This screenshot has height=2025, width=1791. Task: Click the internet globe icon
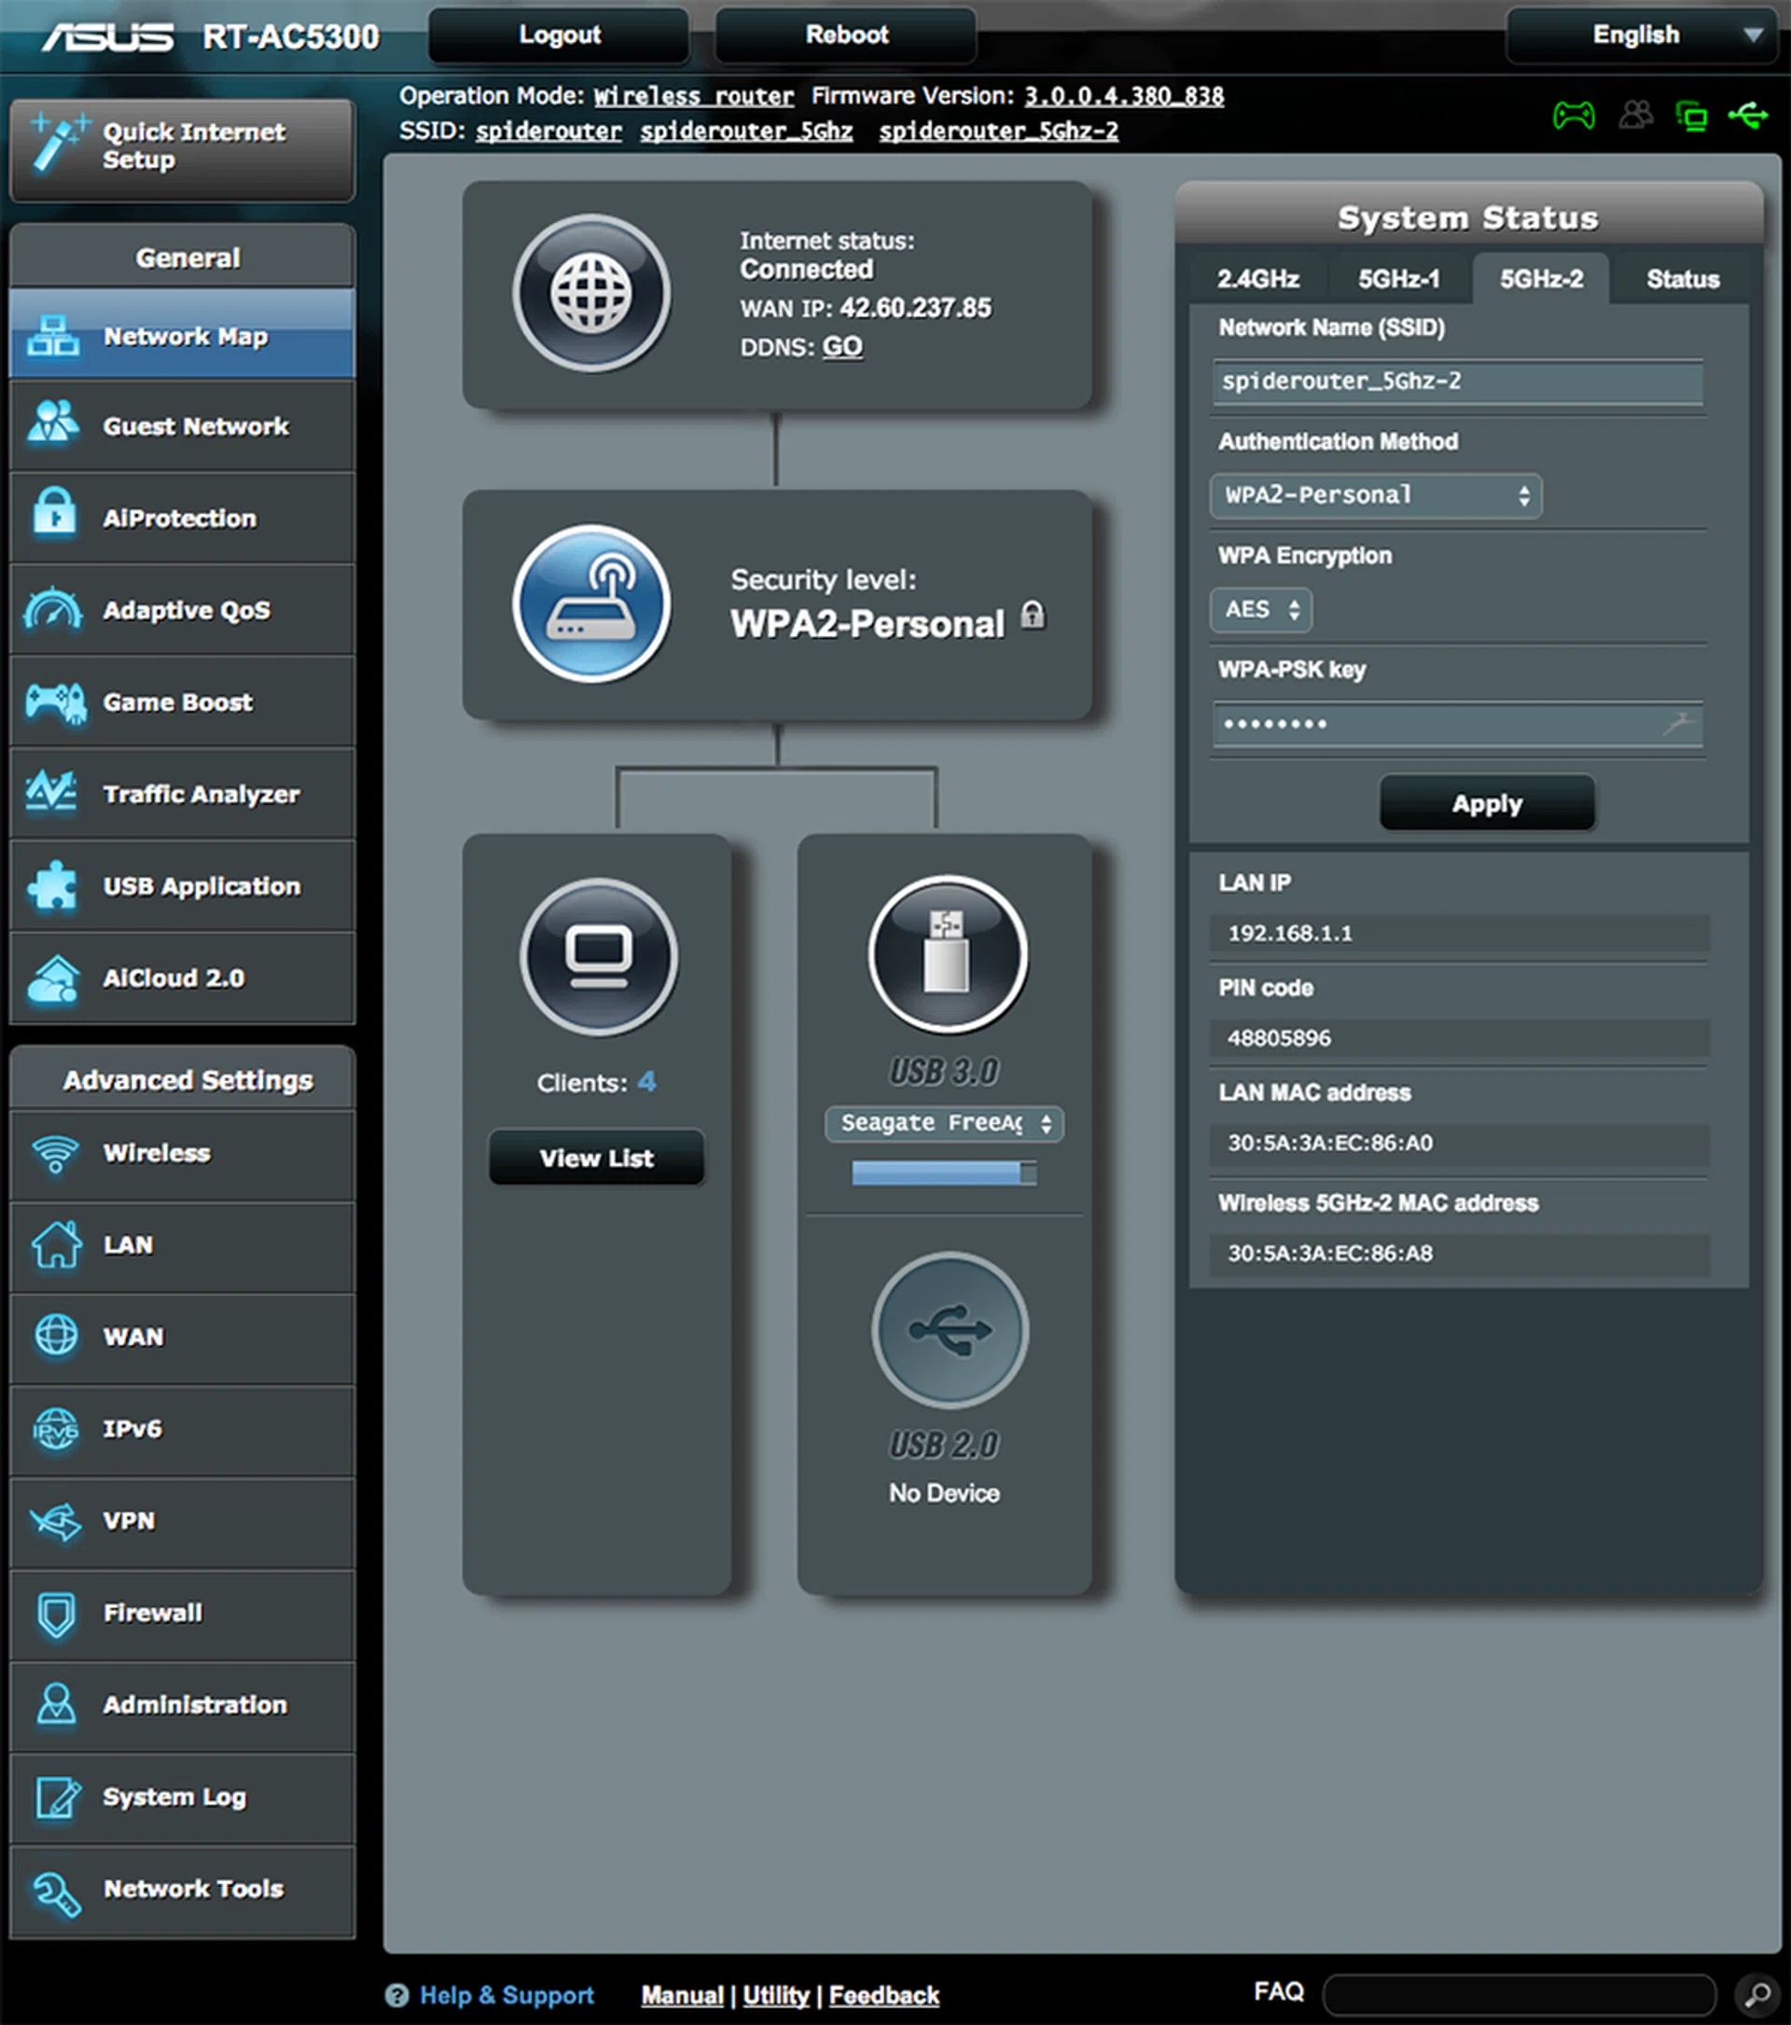coord(591,293)
